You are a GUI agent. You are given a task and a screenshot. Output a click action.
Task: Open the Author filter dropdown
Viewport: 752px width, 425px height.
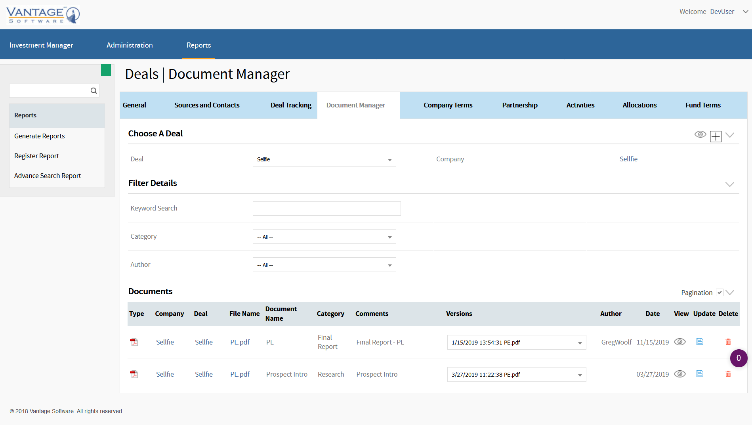coord(324,265)
